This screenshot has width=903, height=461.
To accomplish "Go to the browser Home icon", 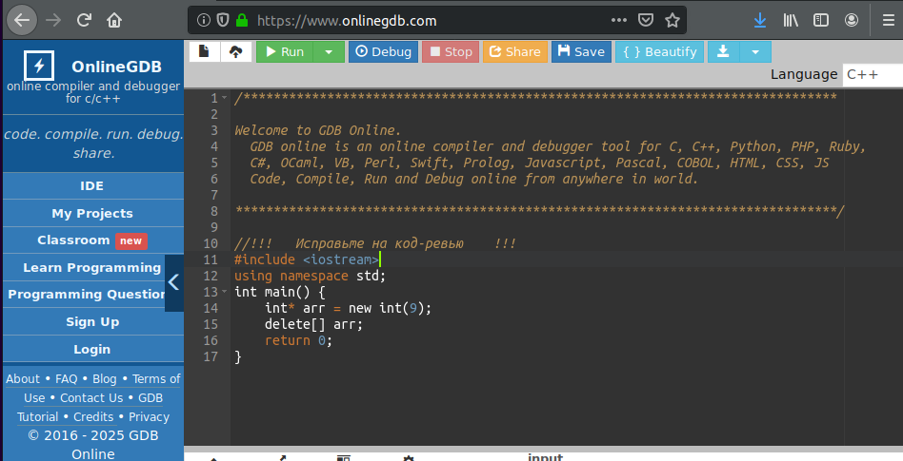I will pos(114,21).
